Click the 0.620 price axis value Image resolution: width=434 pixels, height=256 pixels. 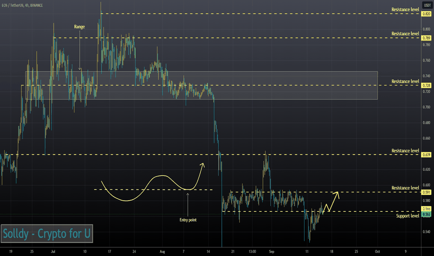coord(427,169)
